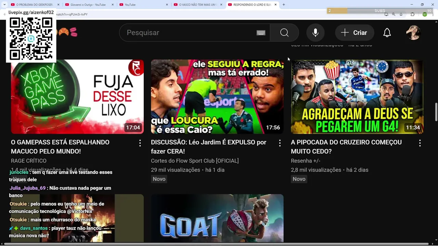Open the browser zoom magnifier icon

click(x=394, y=14)
